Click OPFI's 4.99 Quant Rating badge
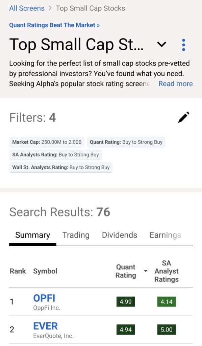 [125, 302]
